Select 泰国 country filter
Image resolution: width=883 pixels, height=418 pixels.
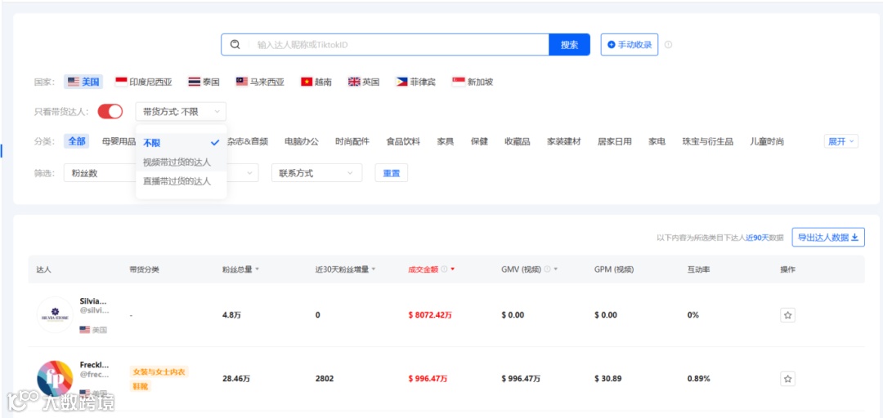(204, 82)
